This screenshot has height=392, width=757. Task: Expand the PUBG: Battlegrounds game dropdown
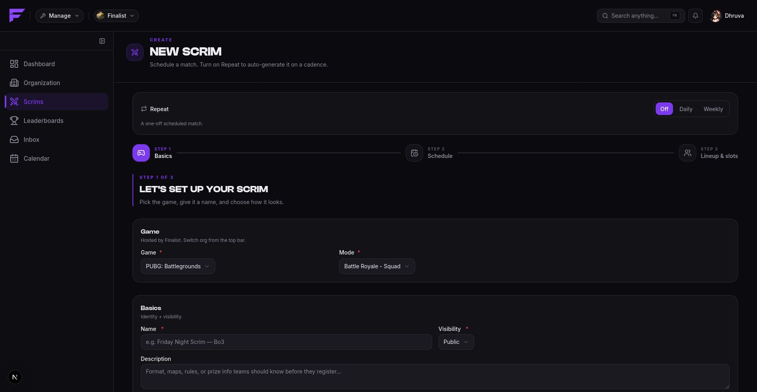(178, 266)
